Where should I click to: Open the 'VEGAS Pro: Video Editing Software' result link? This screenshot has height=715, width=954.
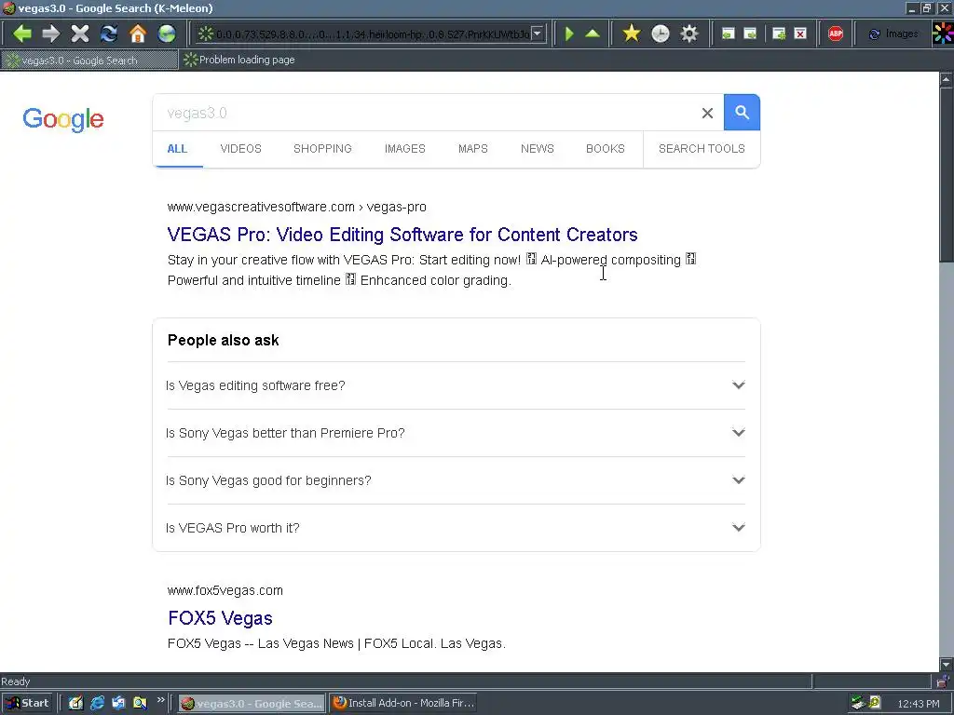pos(402,235)
